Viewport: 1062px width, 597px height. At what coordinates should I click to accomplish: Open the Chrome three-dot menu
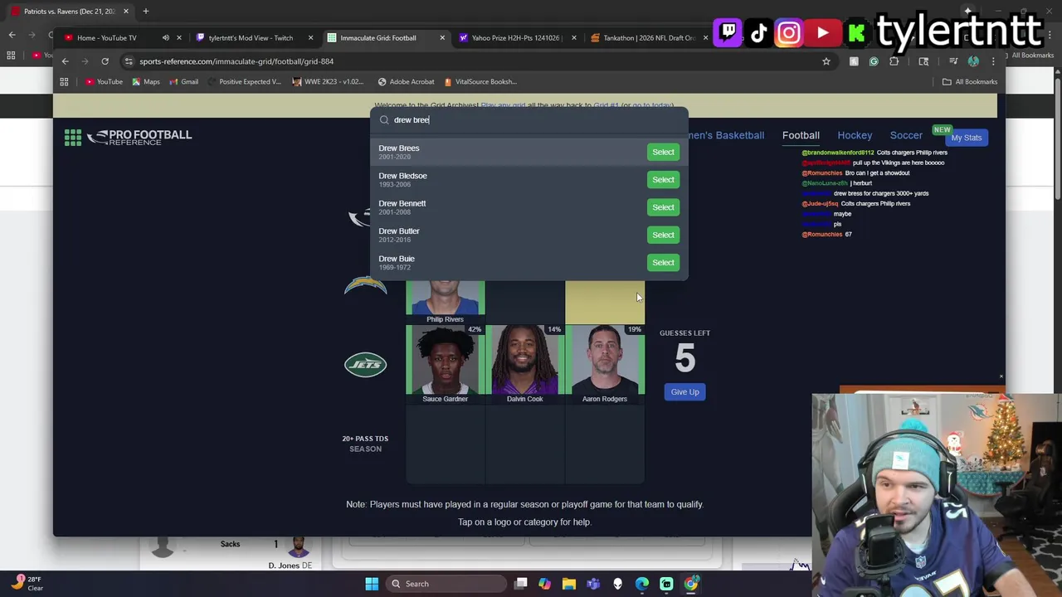(993, 61)
